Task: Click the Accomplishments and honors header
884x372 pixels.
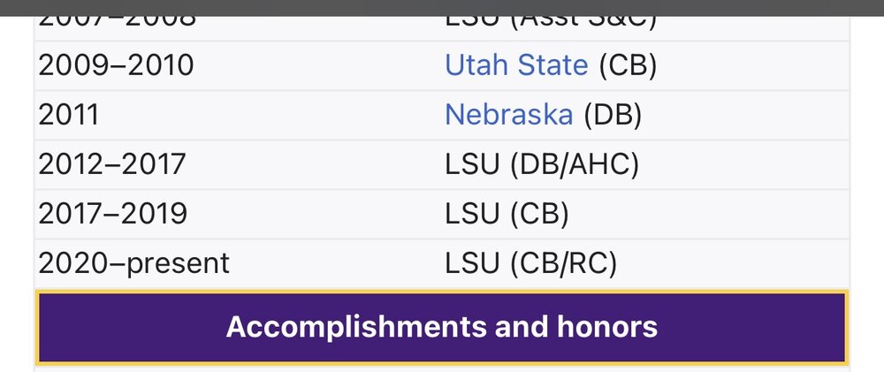Action: click(441, 327)
